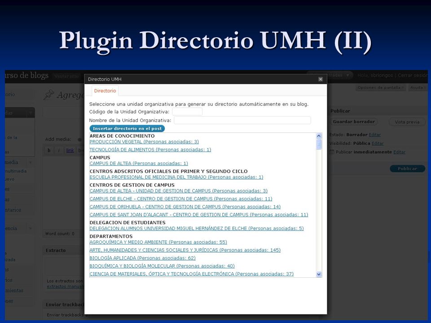Select CAMPUS DE ELCHE - CENTRO DE GESTION link
This screenshot has width=431, height=323.
pos(181,199)
